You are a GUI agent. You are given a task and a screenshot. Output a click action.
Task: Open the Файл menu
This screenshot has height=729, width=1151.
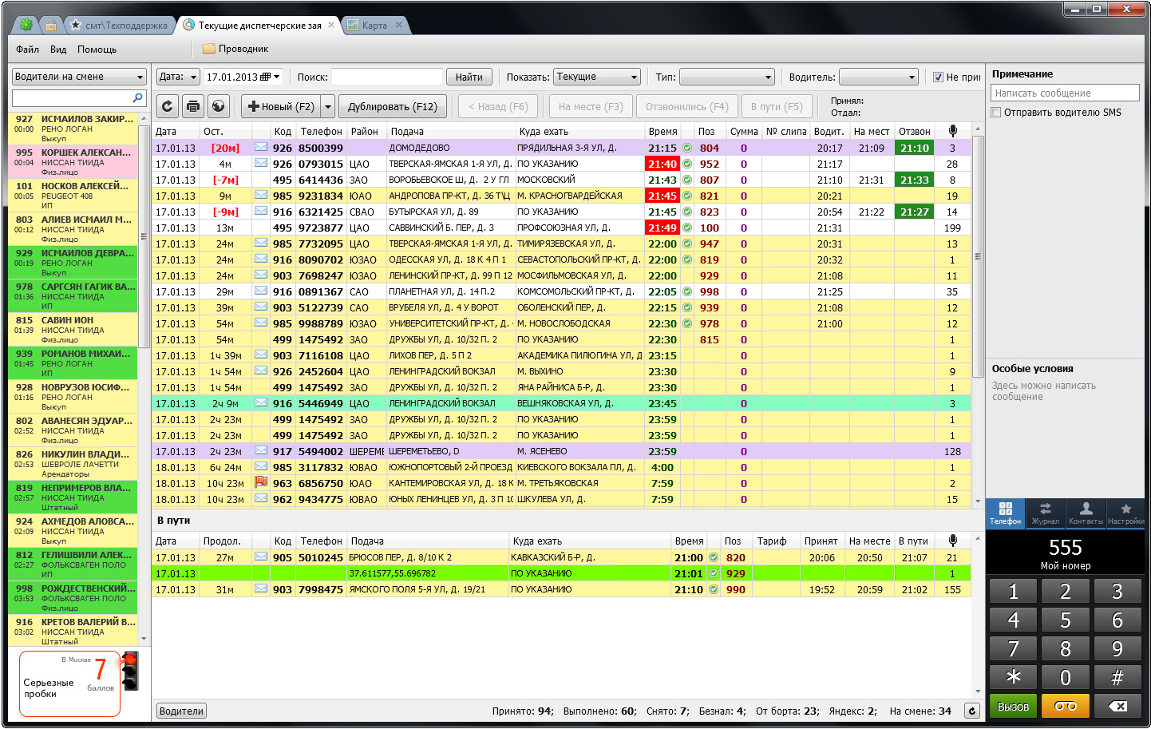pyautogui.click(x=27, y=50)
